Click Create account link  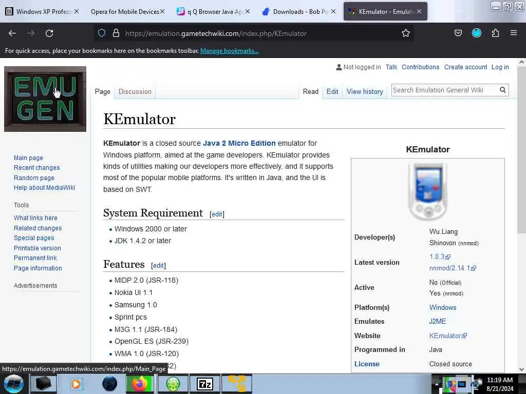(465, 67)
